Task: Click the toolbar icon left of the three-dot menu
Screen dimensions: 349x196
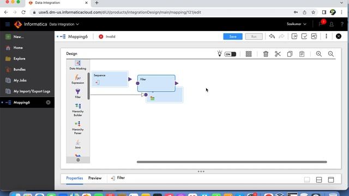Action: click(x=314, y=36)
